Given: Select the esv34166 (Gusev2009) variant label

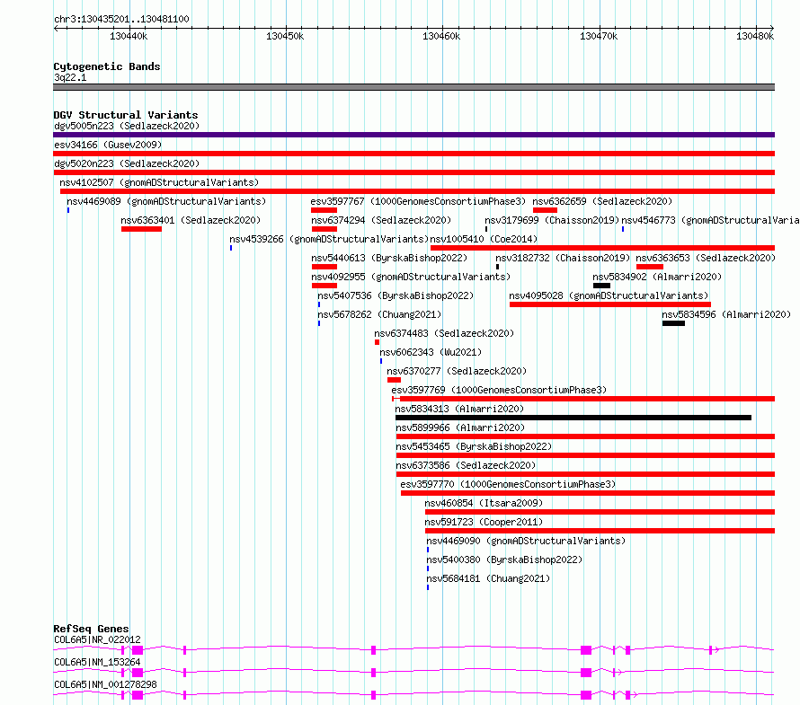Looking at the screenshot, I should [108, 145].
